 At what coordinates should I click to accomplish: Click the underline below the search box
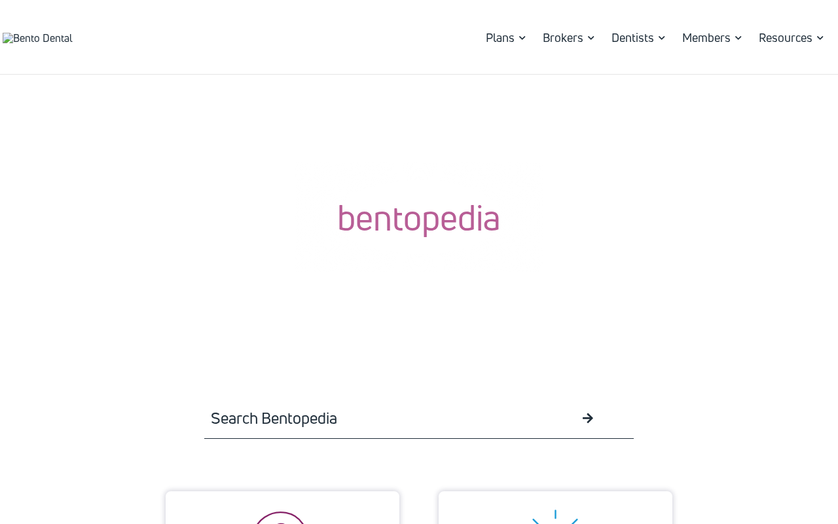(419, 438)
